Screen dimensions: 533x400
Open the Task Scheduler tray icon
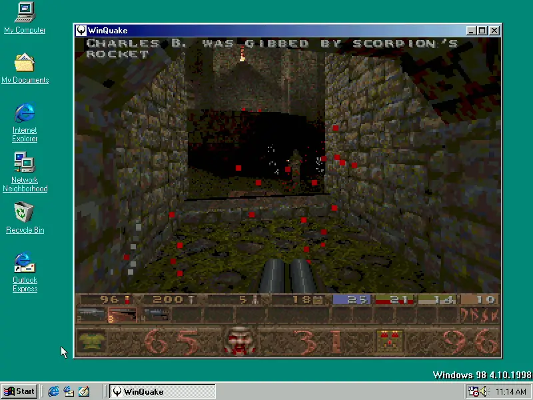point(473,391)
